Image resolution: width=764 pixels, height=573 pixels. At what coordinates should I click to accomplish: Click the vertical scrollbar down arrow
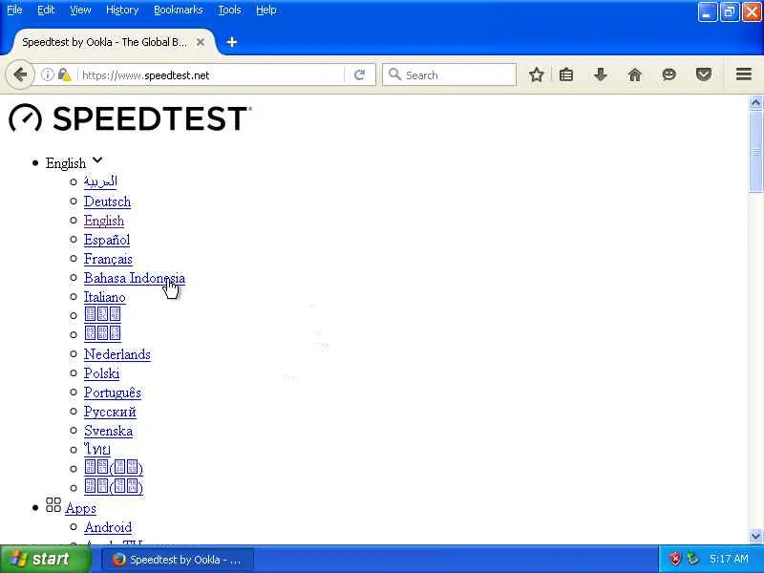[x=755, y=536]
